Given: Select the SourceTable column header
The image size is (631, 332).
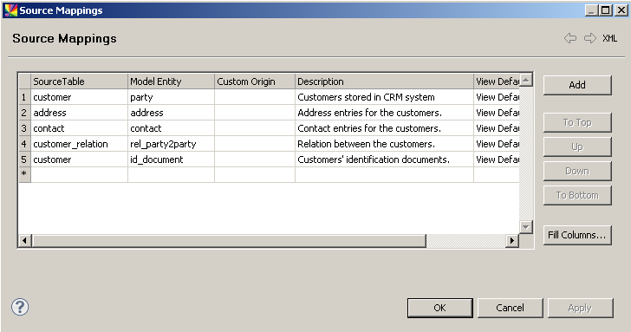Looking at the screenshot, I should coord(79,81).
